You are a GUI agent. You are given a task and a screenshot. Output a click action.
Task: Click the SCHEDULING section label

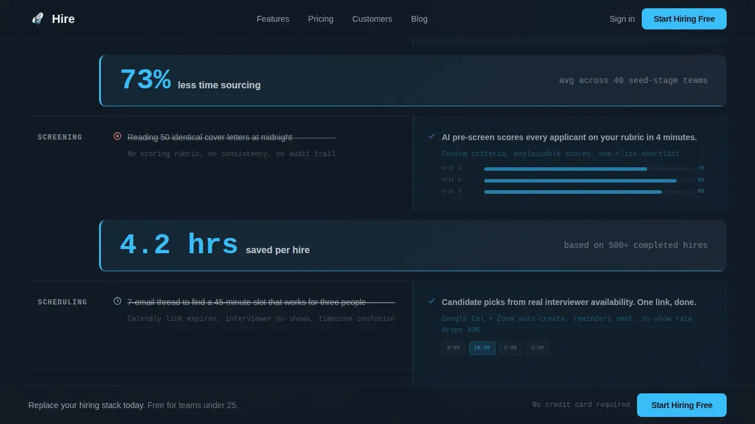click(x=62, y=302)
